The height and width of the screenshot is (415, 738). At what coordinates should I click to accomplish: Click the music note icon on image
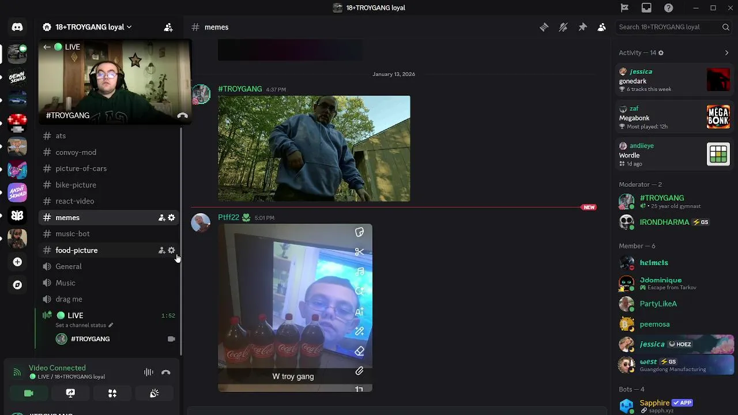pyautogui.click(x=359, y=271)
